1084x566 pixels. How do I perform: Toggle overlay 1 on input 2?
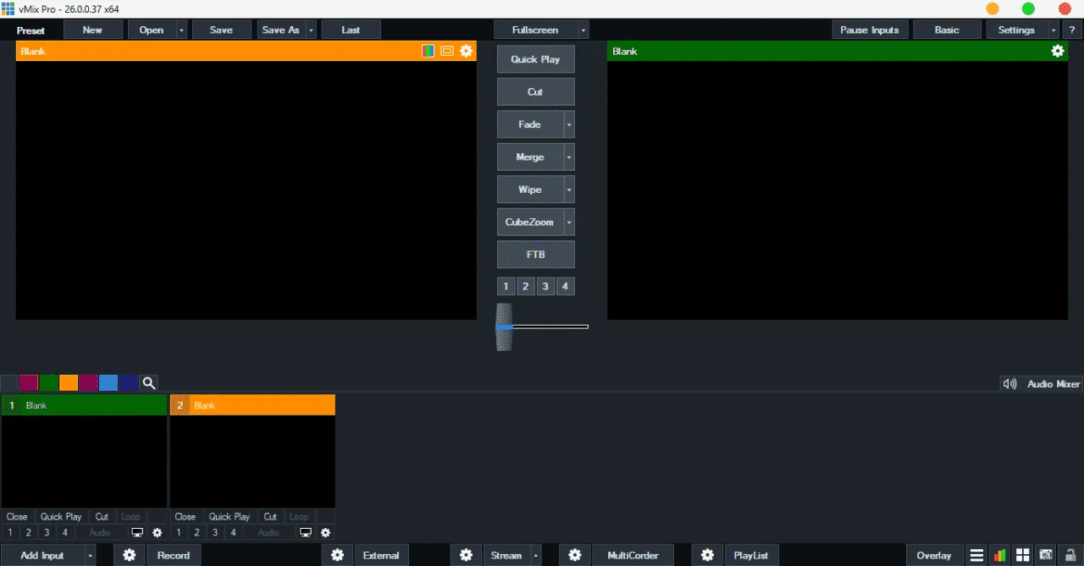click(179, 533)
